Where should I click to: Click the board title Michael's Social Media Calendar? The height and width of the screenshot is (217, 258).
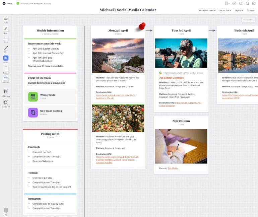128,10
